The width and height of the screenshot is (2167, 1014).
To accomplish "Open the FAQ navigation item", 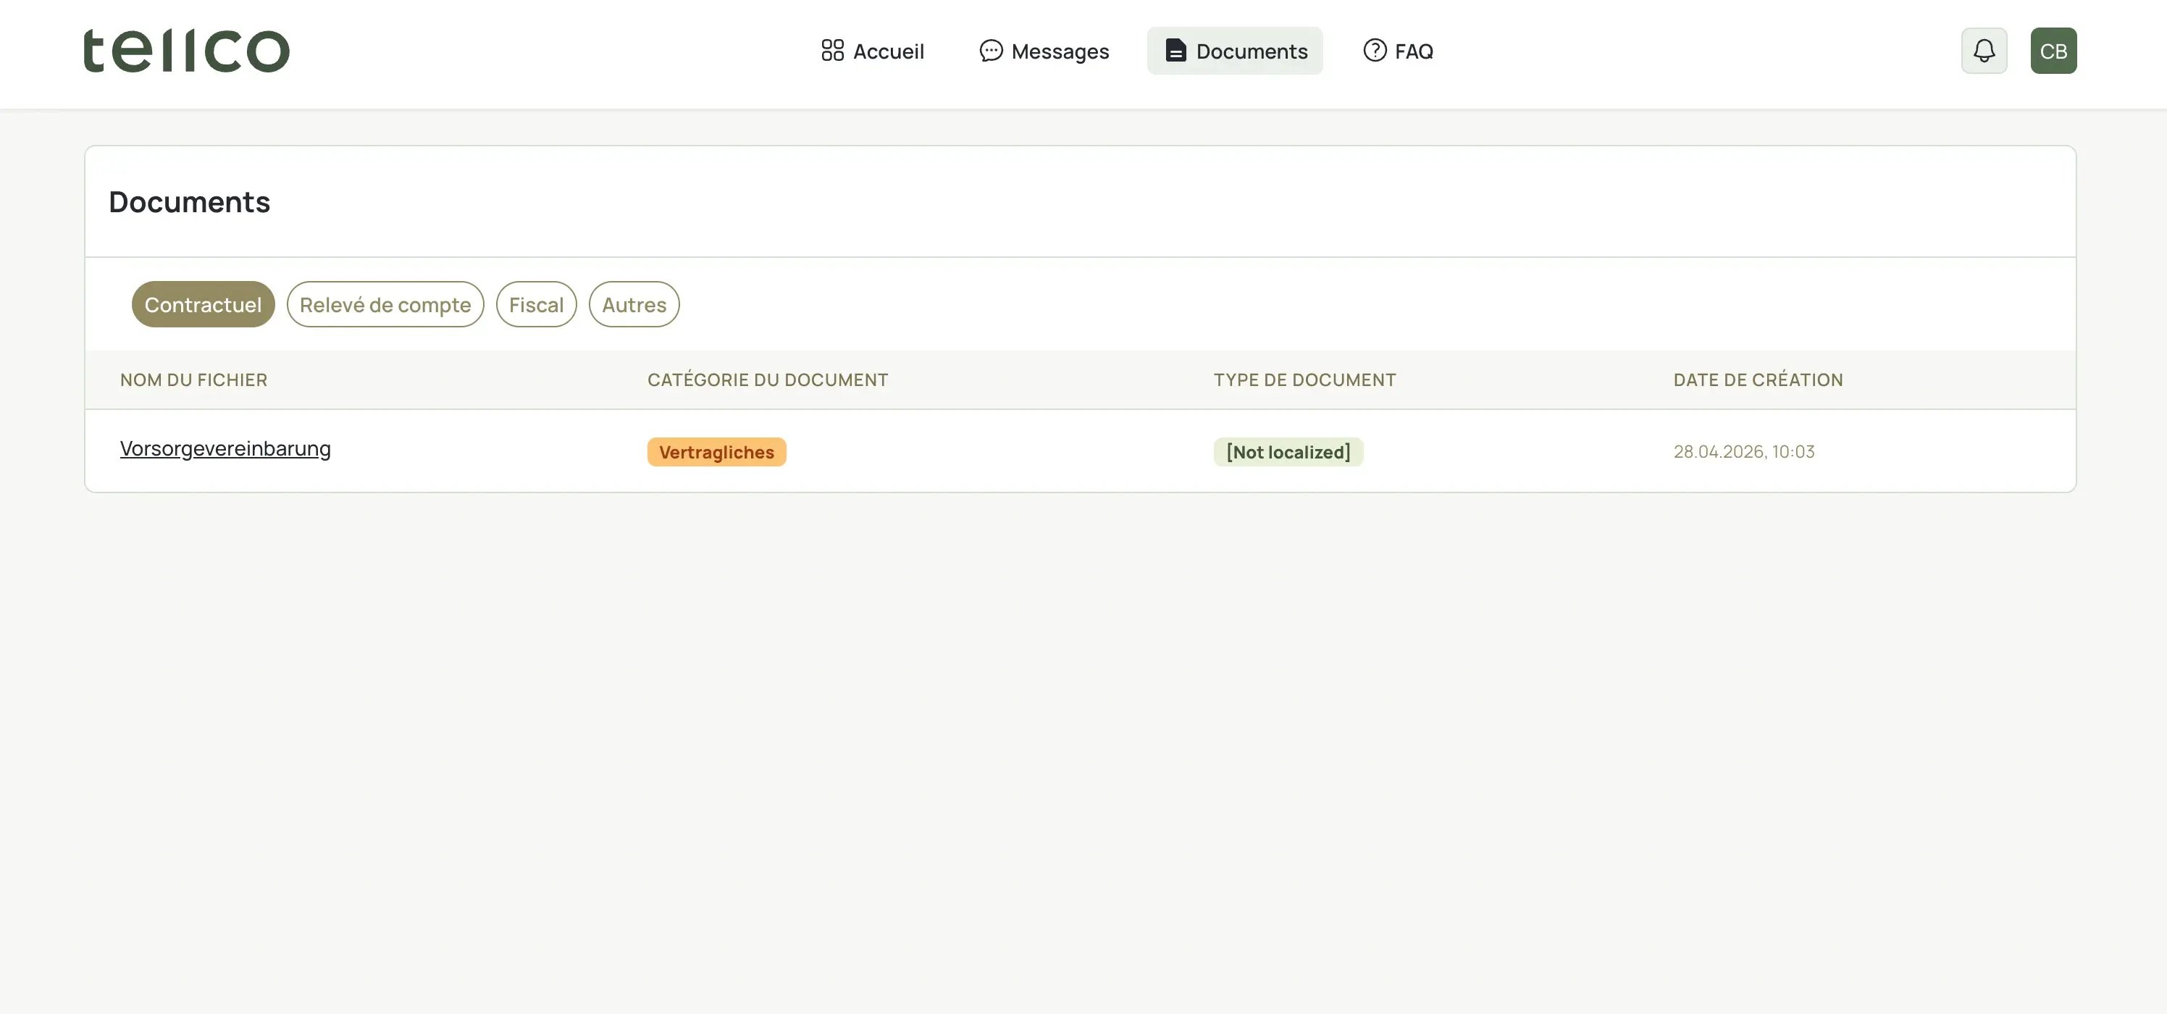I will (1397, 51).
